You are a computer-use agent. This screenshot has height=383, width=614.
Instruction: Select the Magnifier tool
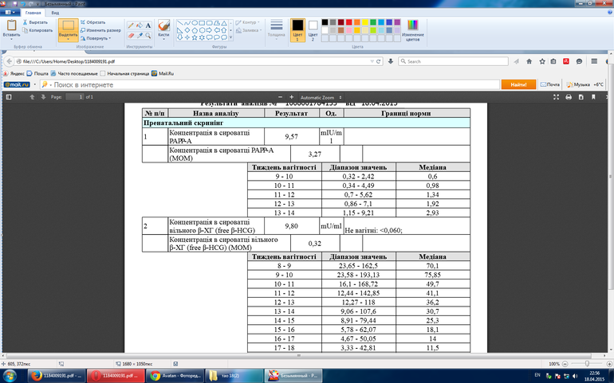tap(149, 36)
